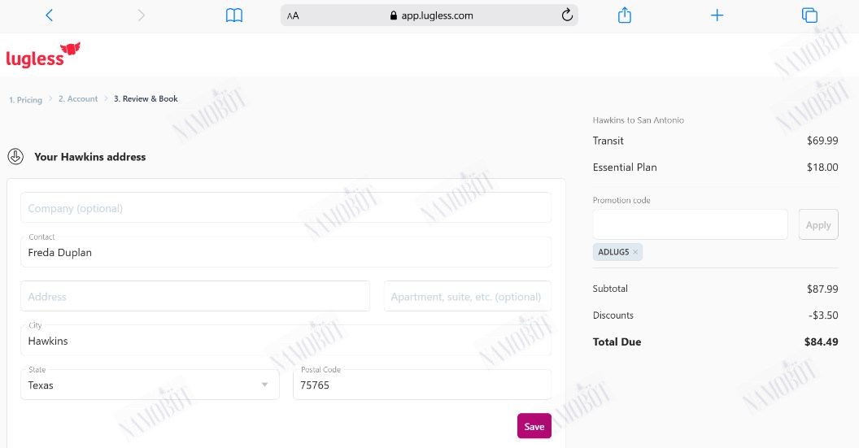The width and height of the screenshot is (859, 448).
Task: Open Safari bookmarks book icon
Action: (234, 15)
